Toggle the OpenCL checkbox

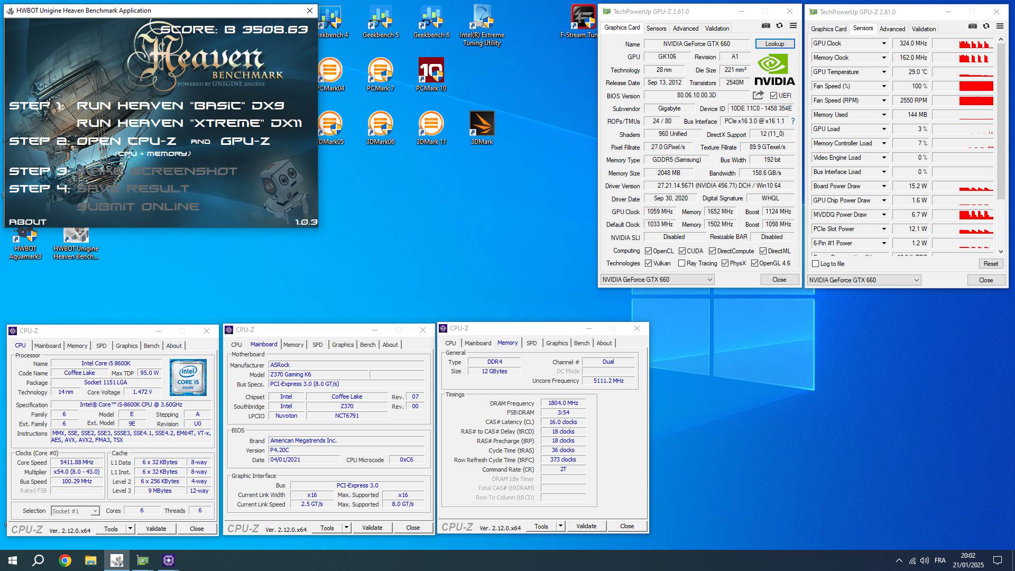coord(649,251)
